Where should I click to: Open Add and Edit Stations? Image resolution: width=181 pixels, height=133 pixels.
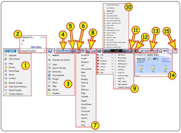tap(113, 5)
